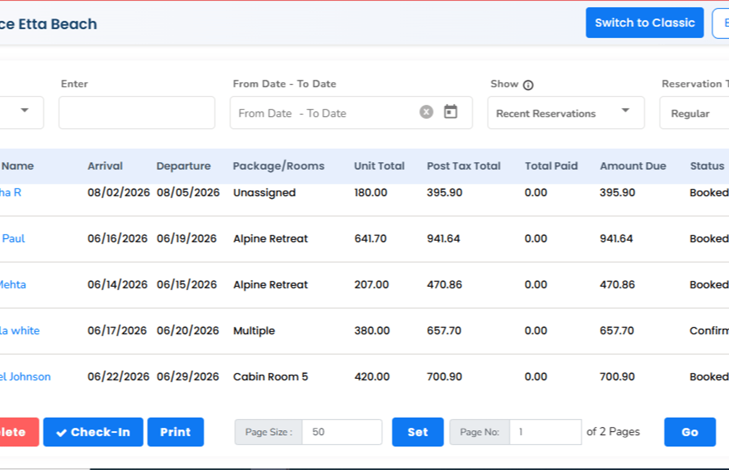Click Booked status in the Johnson row
The height and width of the screenshot is (470, 729).
pyautogui.click(x=709, y=377)
